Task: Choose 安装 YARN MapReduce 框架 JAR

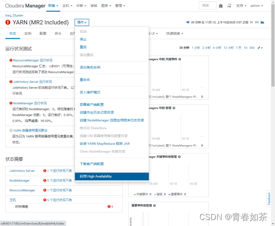Action: coord(105,144)
